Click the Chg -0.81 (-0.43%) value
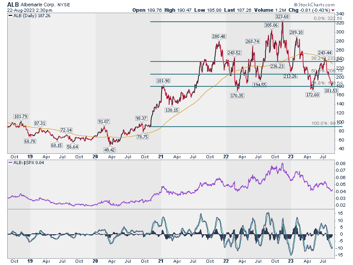The height and width of the screenshot is (265, 353). click(x=309, y=10)
